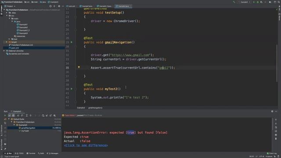Open the Terminal tool window button
This screenshot has width=281, height=158.
pyautogui.click(x=31, y=153)
